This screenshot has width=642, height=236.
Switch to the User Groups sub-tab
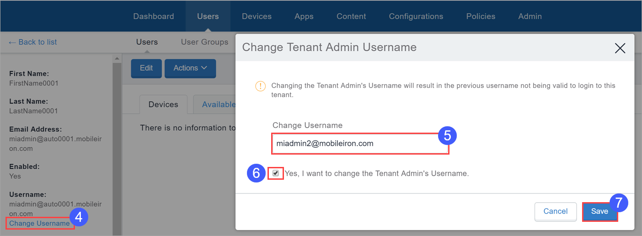[204, 42]
